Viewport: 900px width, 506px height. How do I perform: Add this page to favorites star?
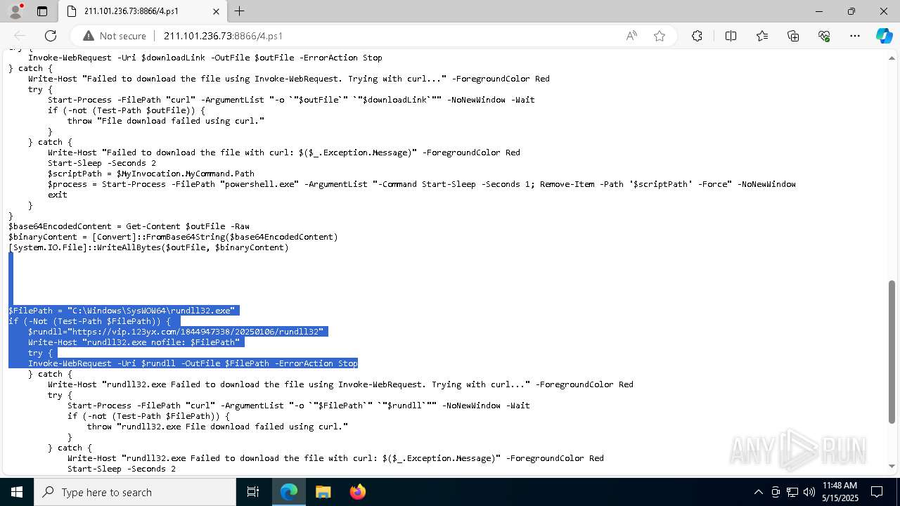[660, 36]
